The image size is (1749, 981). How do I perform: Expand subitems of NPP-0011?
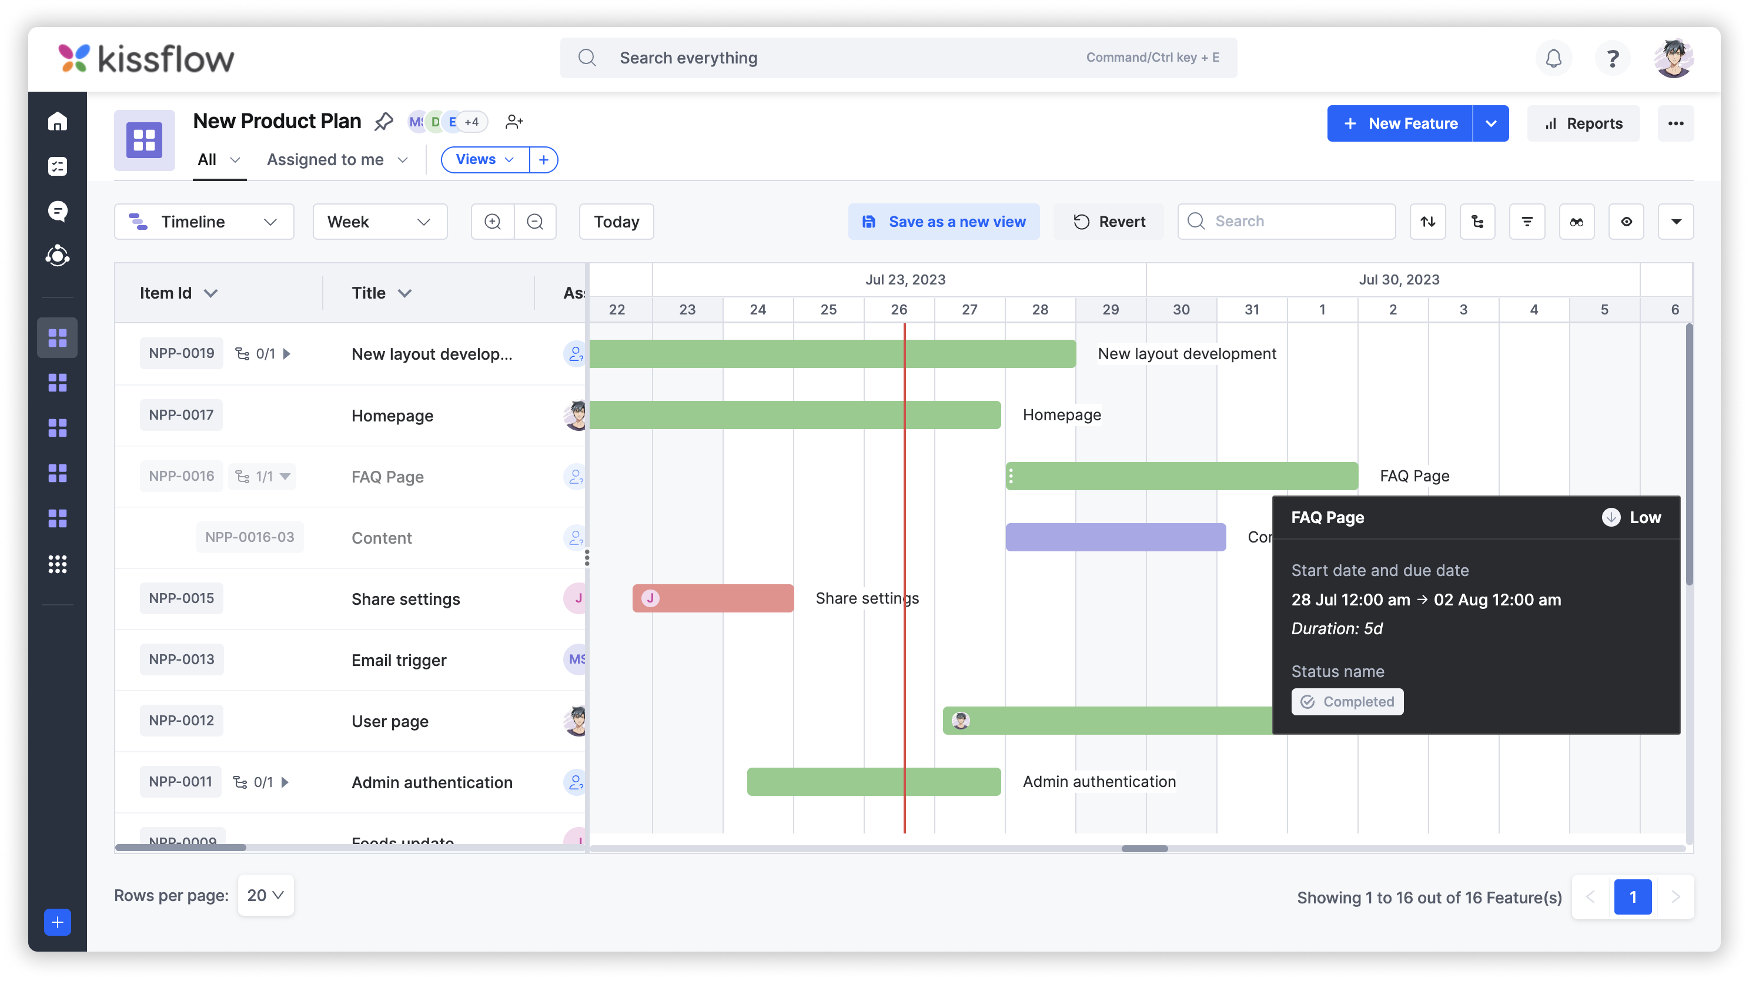[285, 782]
